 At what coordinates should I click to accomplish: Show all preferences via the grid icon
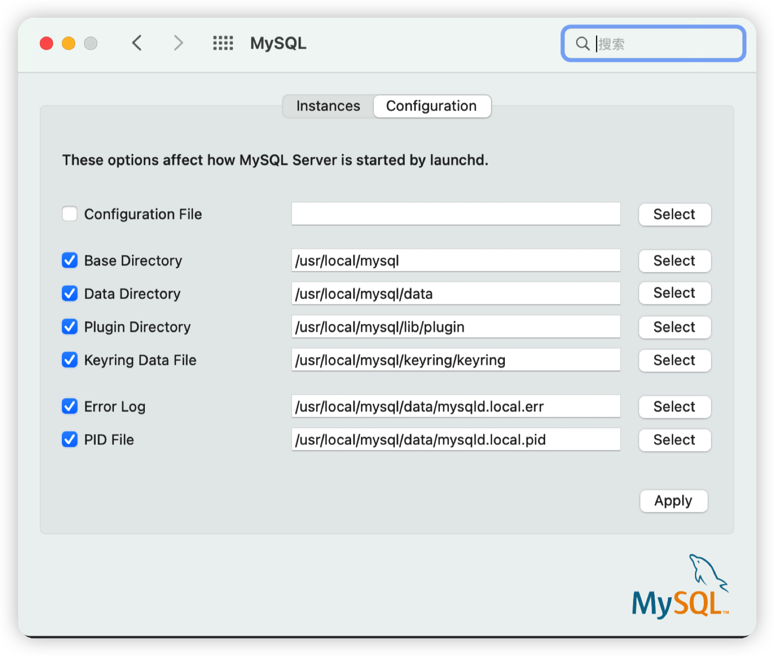tap(223, 43)
